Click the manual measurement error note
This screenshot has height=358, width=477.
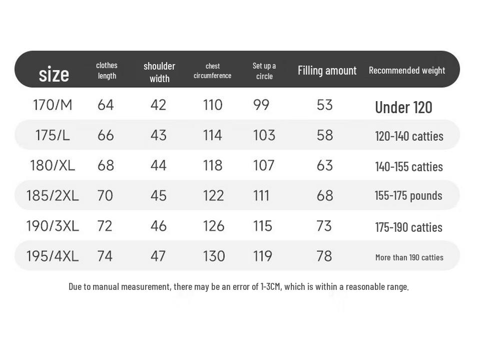click(x=238, y=286)
